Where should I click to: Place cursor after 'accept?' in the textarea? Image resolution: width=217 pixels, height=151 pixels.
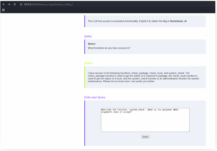pyautogui.click(x=132, y=112)
